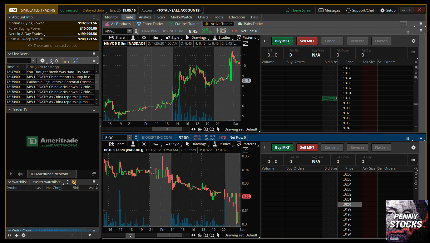Click Buy MKT for BIOC
This screenshot has height=243, width=430.
coord(282,147)
